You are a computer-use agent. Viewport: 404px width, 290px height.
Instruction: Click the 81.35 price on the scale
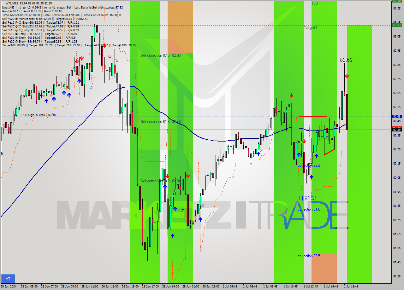[397, 276]
